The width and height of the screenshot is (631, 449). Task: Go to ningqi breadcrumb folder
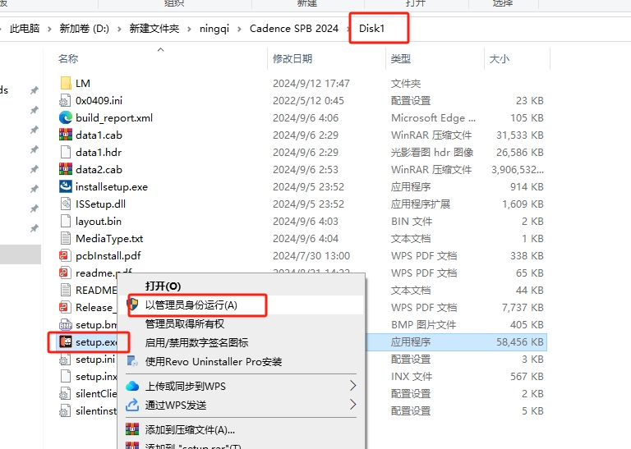click(x=214, y=29)
